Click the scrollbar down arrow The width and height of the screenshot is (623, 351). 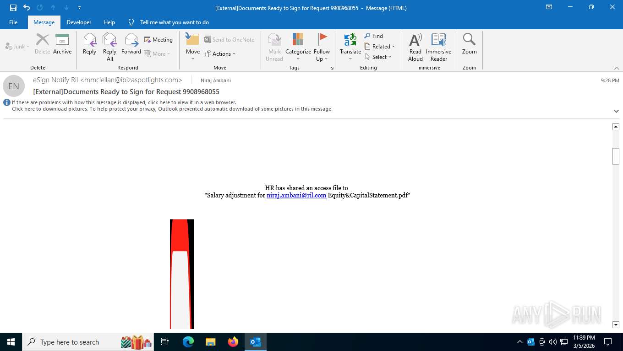616,324
